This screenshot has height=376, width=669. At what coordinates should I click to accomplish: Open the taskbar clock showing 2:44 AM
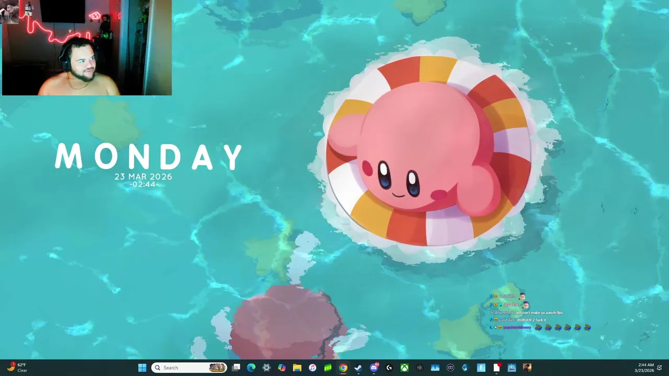pyautogui.click(x=645, y=368)
